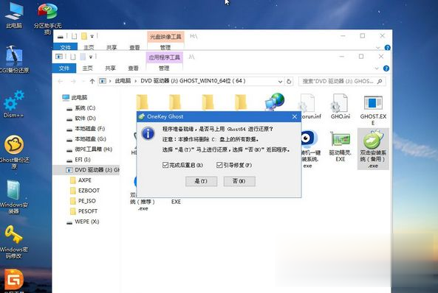Close the OneKey Ghost dialog

295,117
